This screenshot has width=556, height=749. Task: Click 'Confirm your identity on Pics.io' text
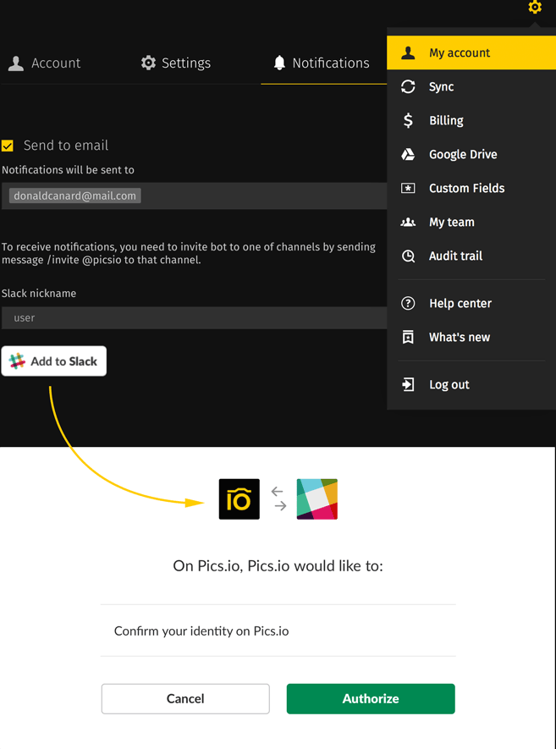(201, 631)
